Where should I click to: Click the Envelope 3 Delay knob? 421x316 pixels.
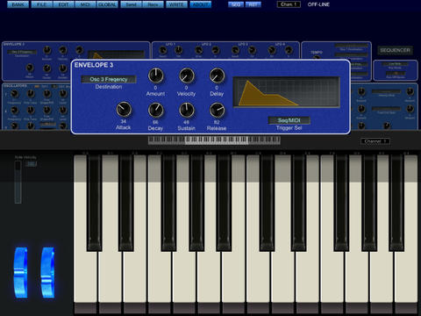pyautogui.click(x=217, y=75)
